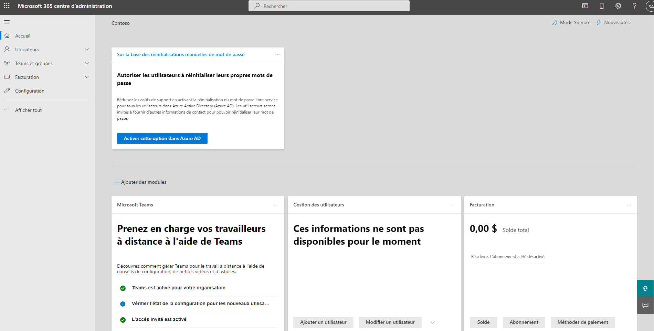Collapse the navigation hamburger menu

7,22
